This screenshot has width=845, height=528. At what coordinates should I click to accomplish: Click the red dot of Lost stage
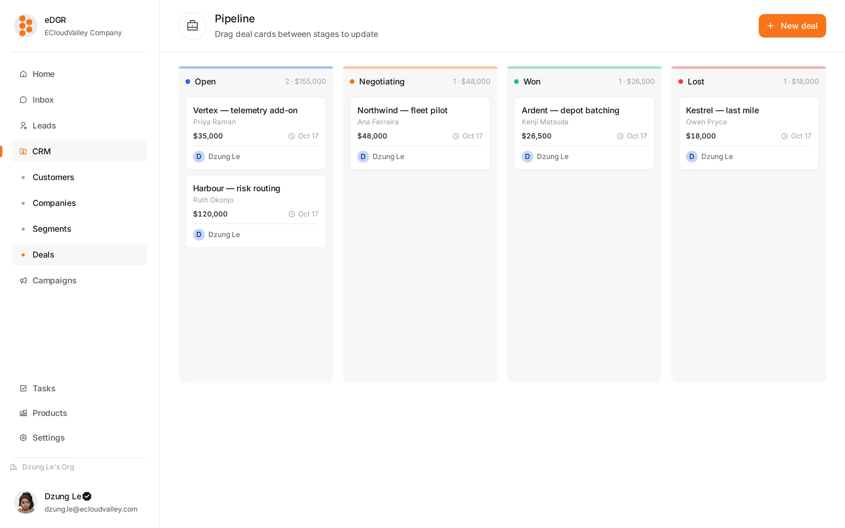click(x=680, y=82)
